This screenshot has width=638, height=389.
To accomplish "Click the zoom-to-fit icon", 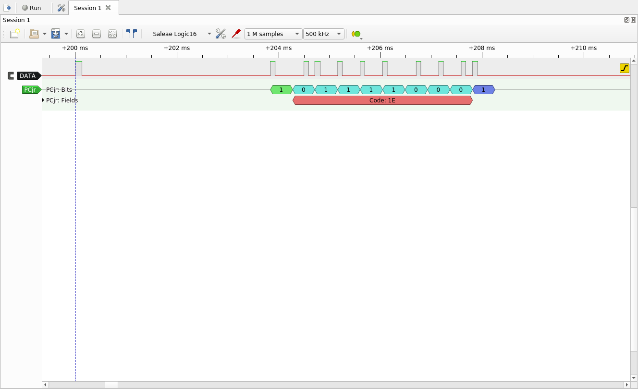I will tap(112, 34).
